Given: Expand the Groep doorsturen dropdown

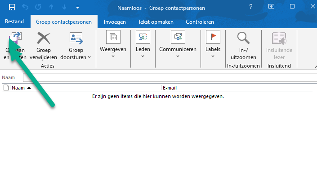Looking at the screenshot, I should 76,46.
